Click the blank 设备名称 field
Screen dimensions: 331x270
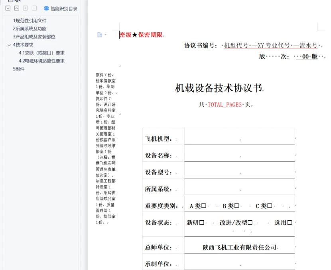point(240,153)
